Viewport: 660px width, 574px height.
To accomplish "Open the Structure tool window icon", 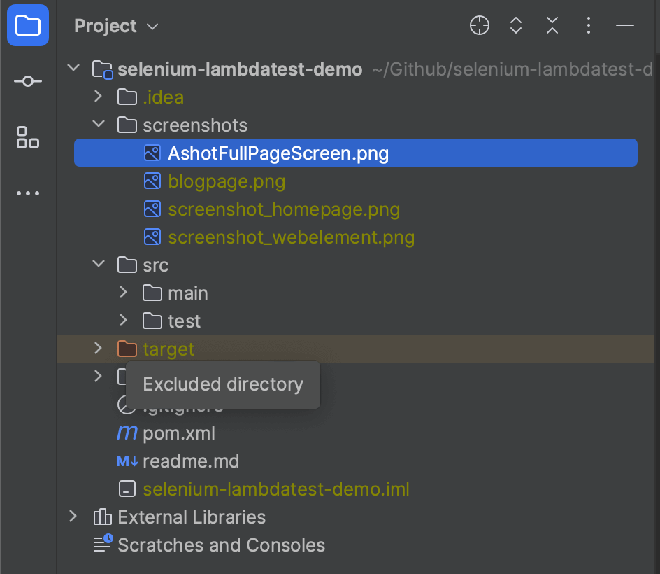I will 28,137.
